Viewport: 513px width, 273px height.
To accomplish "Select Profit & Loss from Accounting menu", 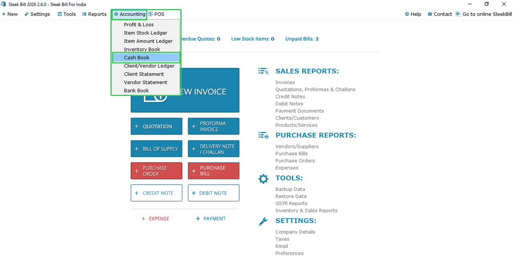I will [x=146, y=25].
